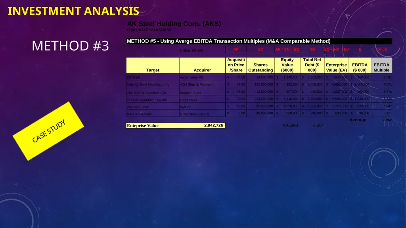The height and width of the screenshot is (228, 406).
Task: Click the Archimedes PE acquirer cell
Action: (202, 77)
